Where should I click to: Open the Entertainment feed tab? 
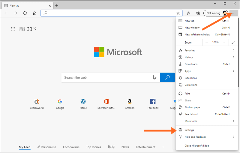[145, 147]
